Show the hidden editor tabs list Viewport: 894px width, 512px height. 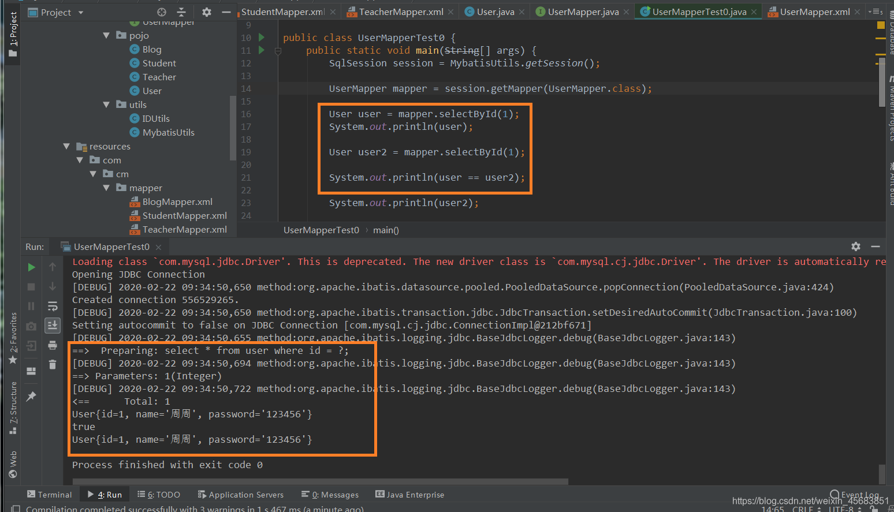[x=875, y=12]
